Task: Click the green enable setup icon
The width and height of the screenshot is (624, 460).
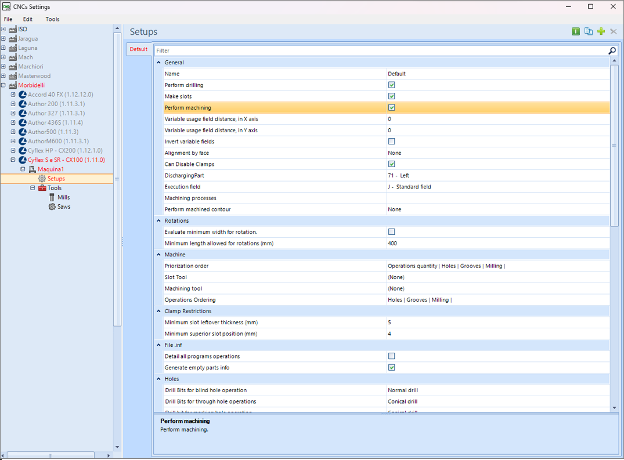Action: coord(575,31)
